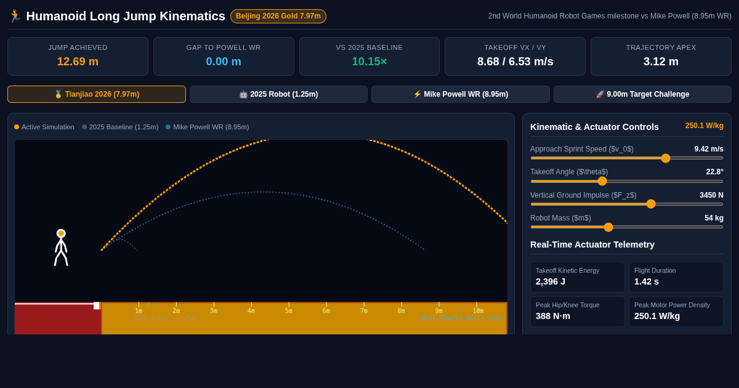Click the 1m mark on the sand pit
739x388 pixels.
[139, 310]
